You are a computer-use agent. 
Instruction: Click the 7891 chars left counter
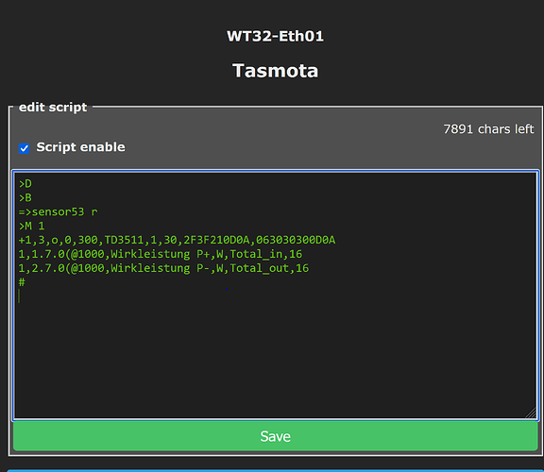point(488,129)
